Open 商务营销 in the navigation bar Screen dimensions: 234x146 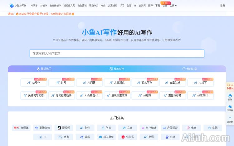82,6
